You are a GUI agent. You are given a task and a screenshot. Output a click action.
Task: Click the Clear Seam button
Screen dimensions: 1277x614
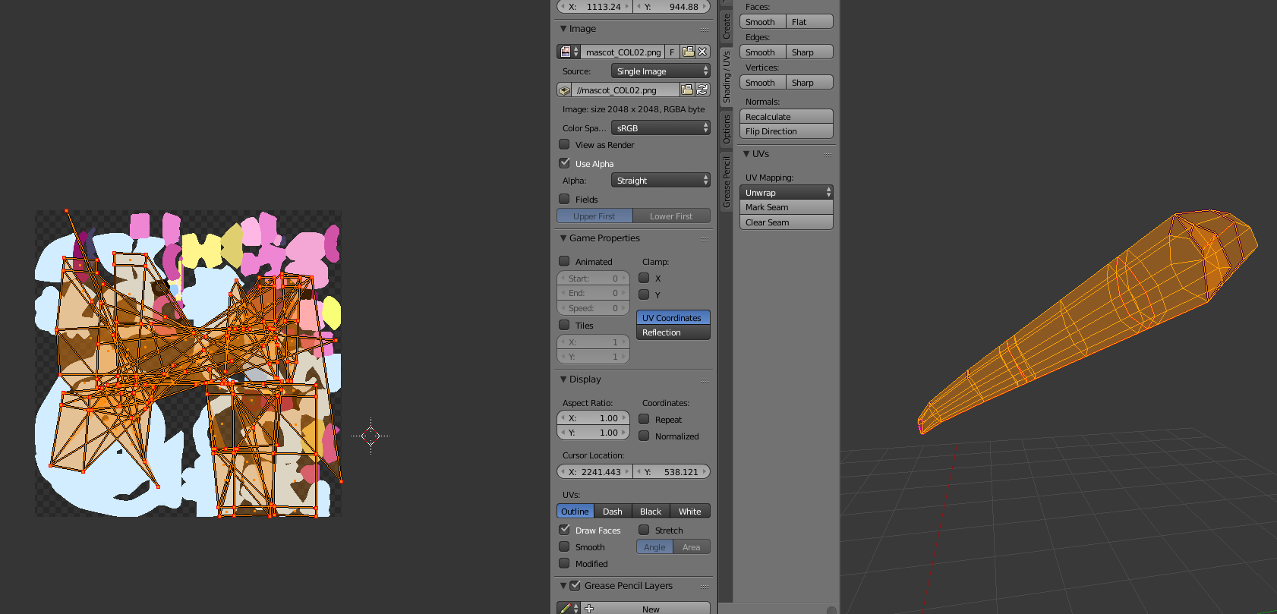(x=787, y=222)
